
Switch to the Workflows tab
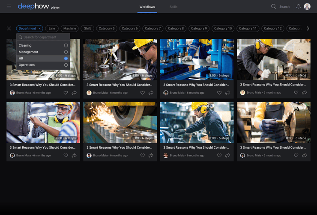(x=147, y=7)
